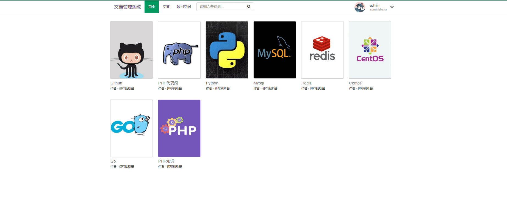The height and width of the screenshot is (198, 507).
Task: Click the author line under Python
Action: tap(218, 88)
